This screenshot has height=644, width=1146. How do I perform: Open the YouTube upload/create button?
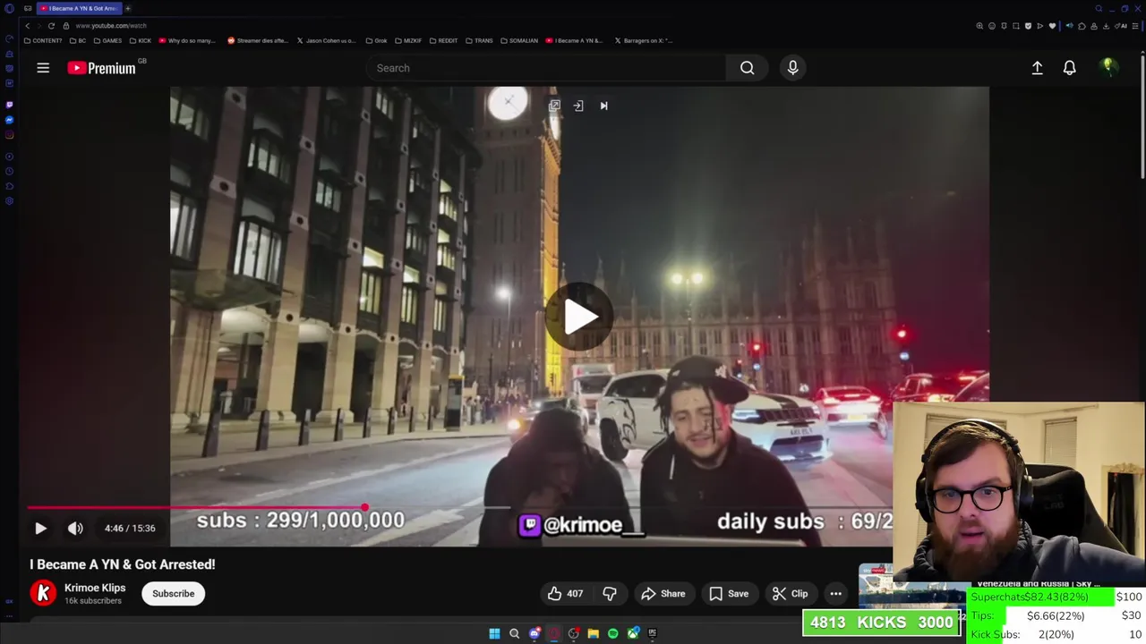click(1037, 68)
